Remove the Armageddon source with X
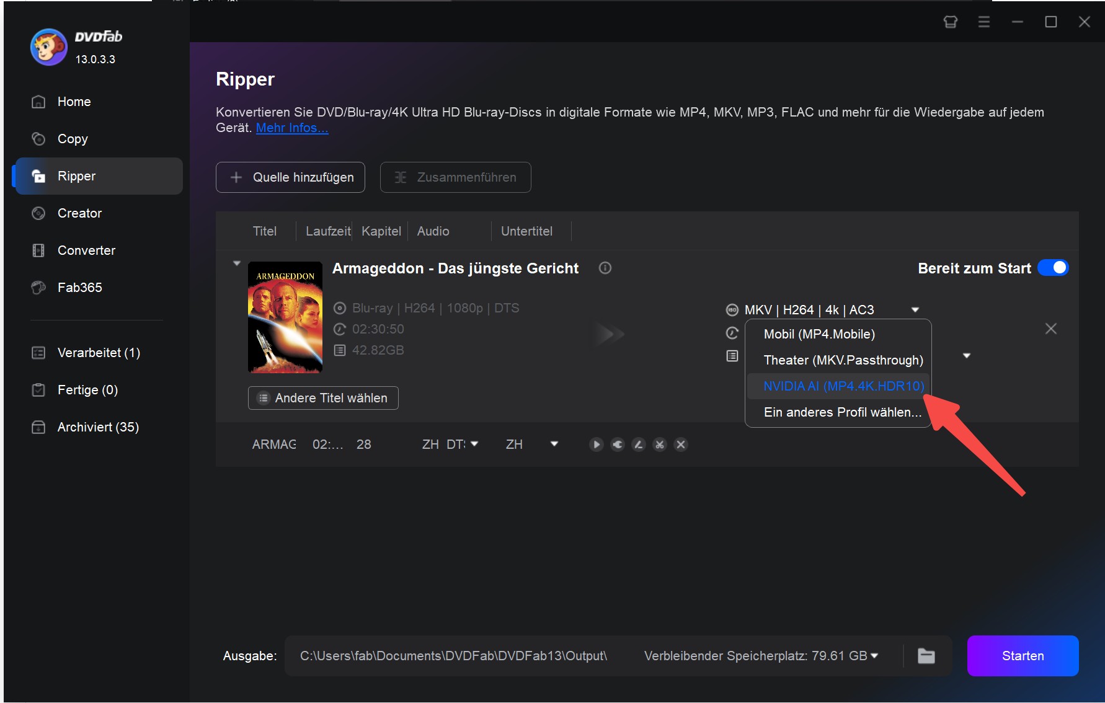The width and height of the screenshot is (1105, 703). tap(1051, 329)
